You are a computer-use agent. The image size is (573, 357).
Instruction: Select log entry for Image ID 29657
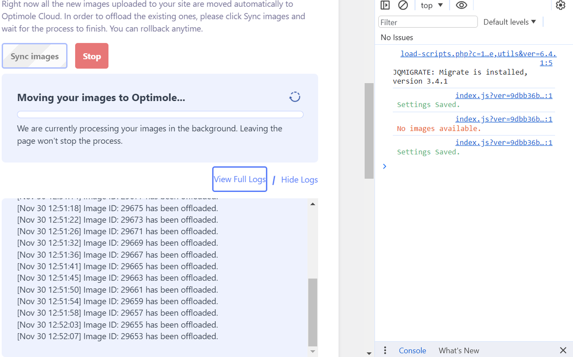coord(118,313)
